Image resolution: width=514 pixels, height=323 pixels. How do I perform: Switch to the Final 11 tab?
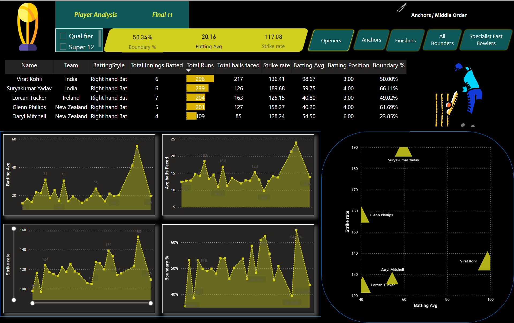coord(162,15)
